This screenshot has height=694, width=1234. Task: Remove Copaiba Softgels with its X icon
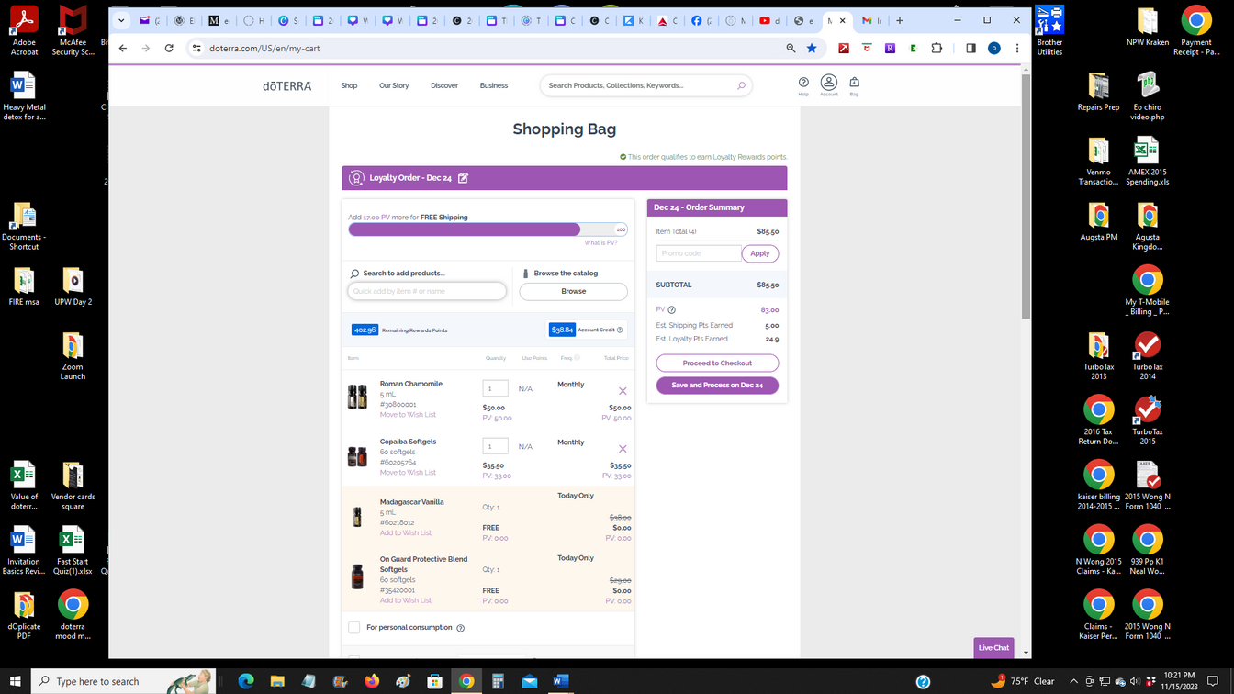[x=623, y=449]
